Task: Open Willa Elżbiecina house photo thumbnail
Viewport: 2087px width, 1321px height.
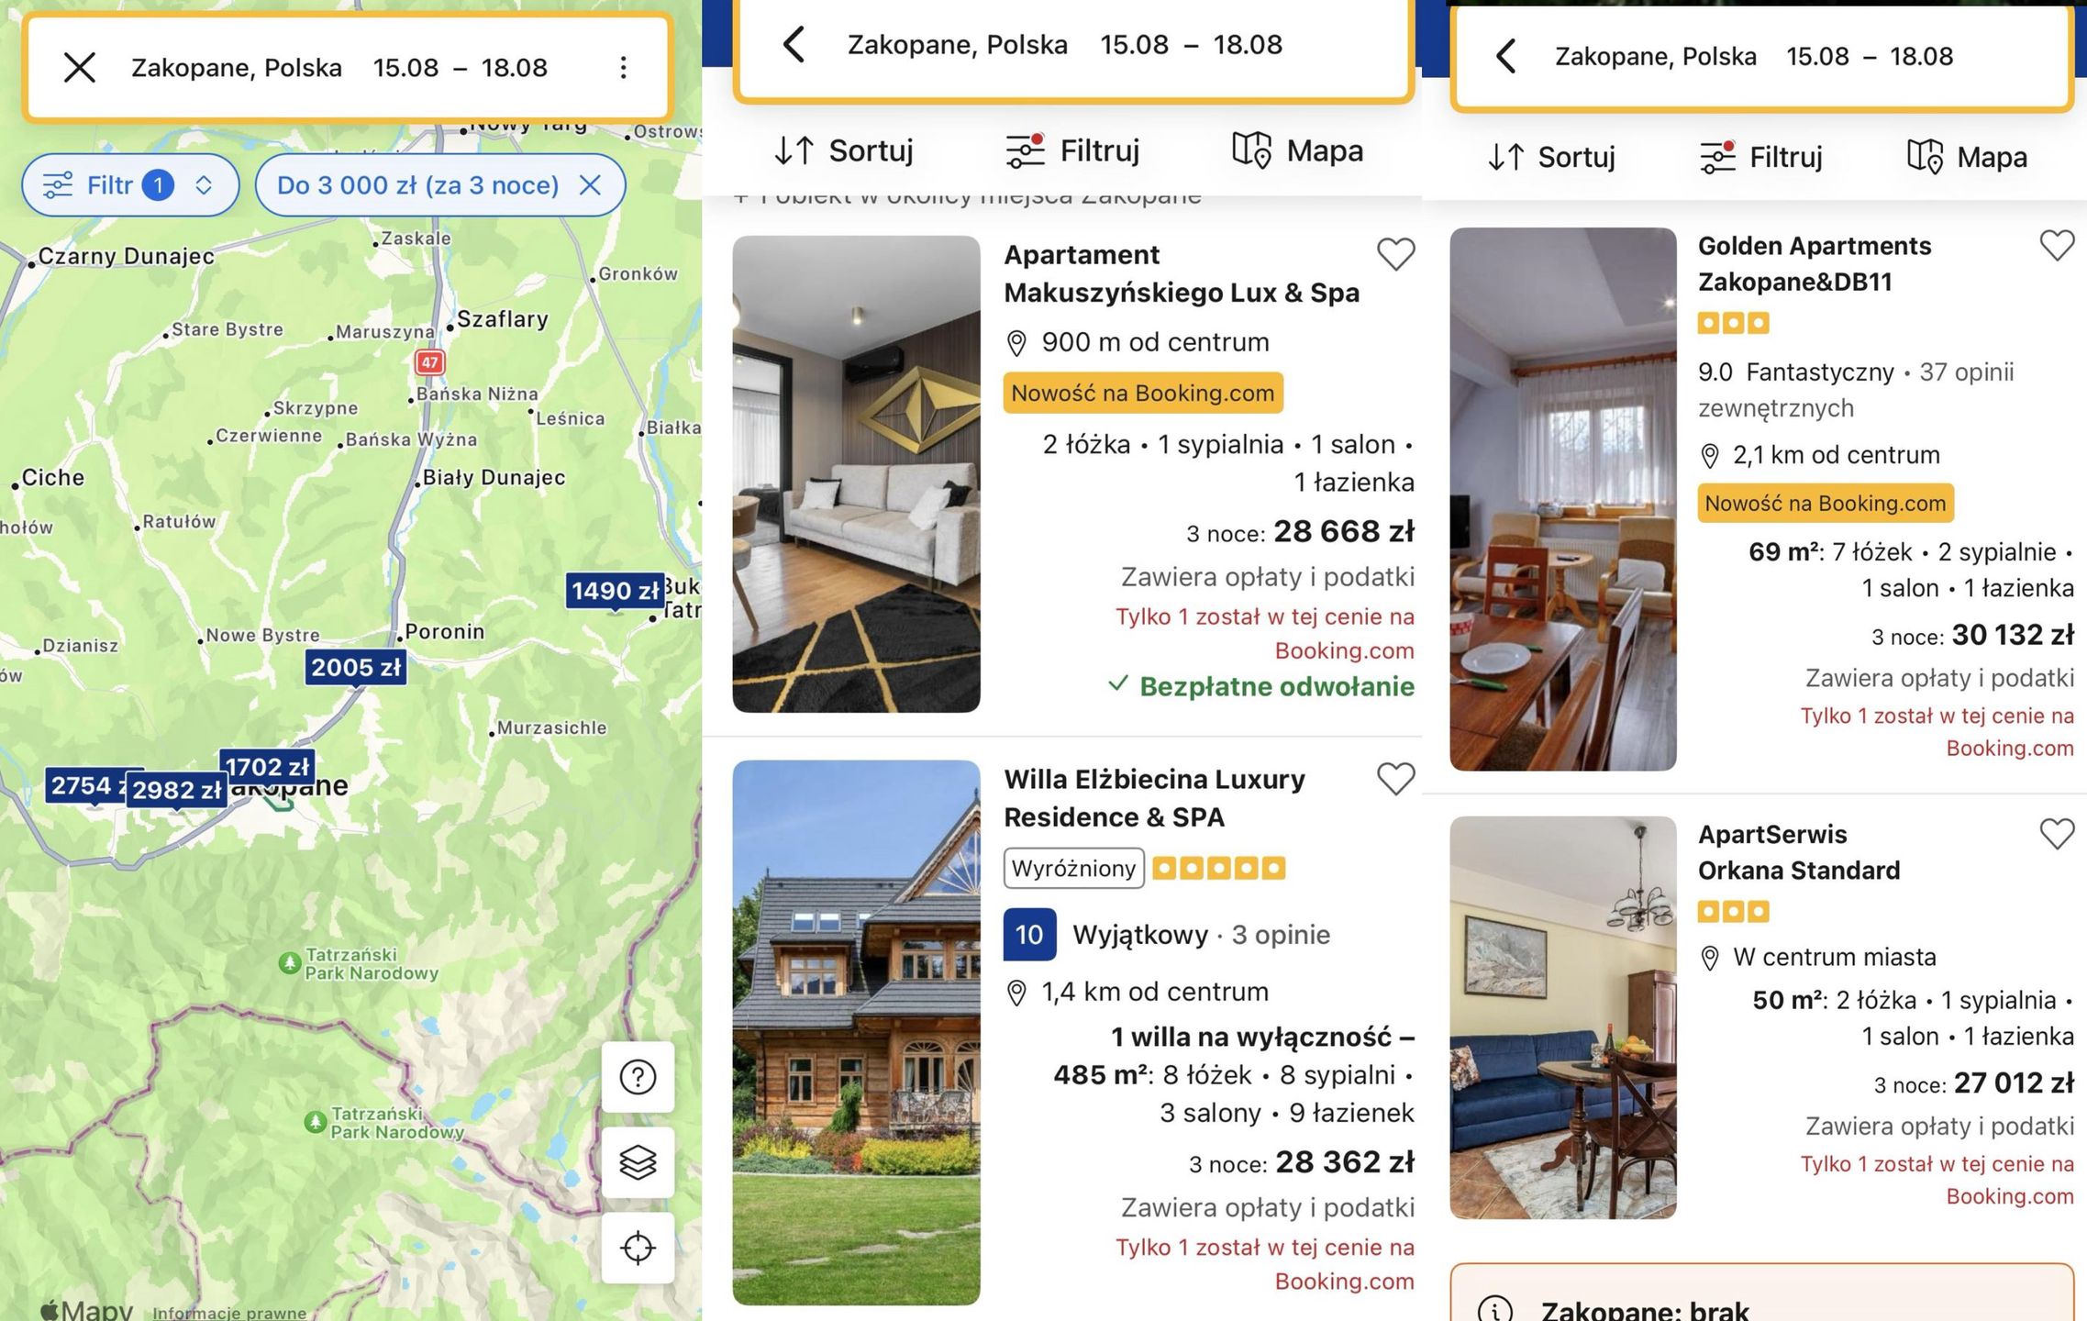Action: pos(856,1032)
